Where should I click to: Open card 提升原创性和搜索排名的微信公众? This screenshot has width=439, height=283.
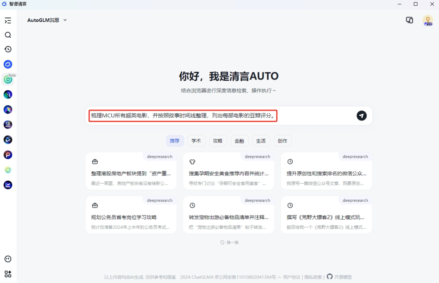[326, 171]
